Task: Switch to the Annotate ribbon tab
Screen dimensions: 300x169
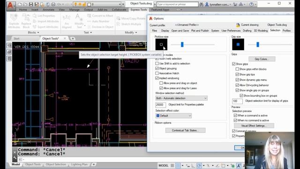Action: (48, 9)
